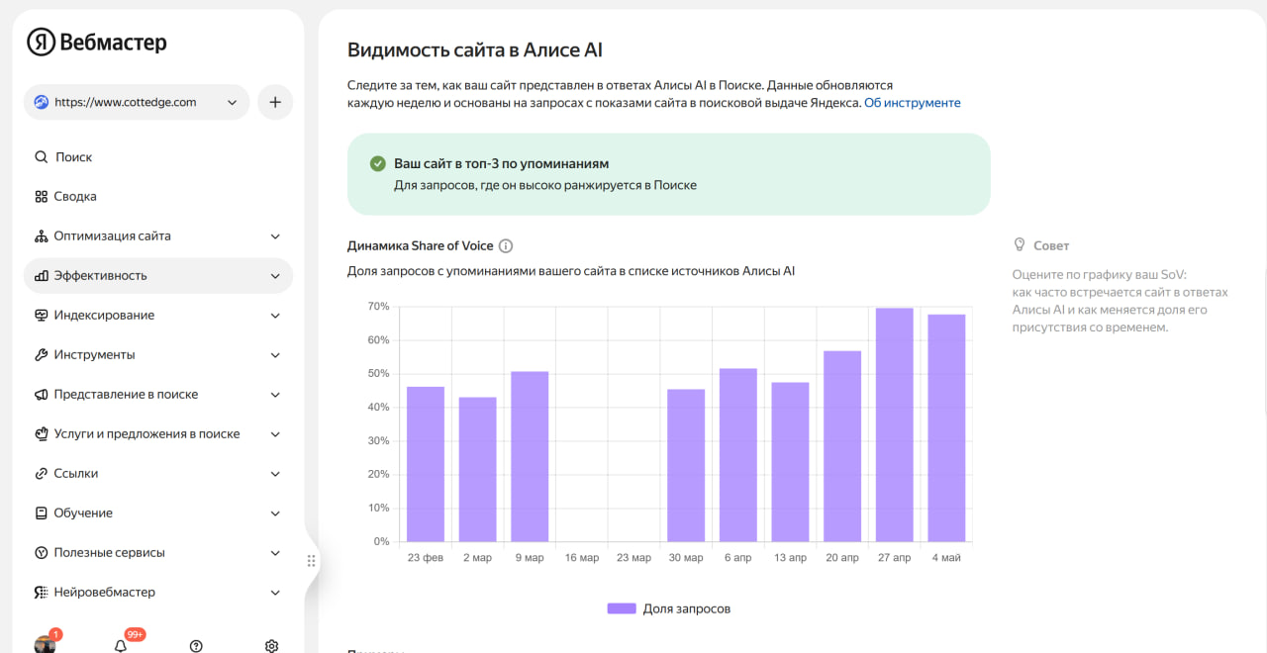Click the Нейровебмастер icon
Image resolution: width=1267 pixels, height=653 pixels.
pyautogui.click(x=41, y=593)
